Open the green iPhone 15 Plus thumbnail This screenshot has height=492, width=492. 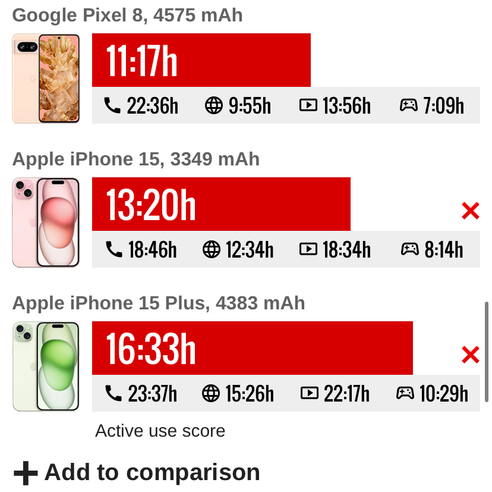coord(46,366)
